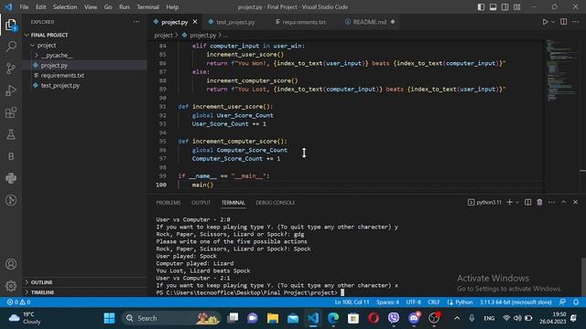Image resolution: width=586 pixels, height=329 pixels.
Task: Open the Search view in activity bar
Action: coord(11,47)
